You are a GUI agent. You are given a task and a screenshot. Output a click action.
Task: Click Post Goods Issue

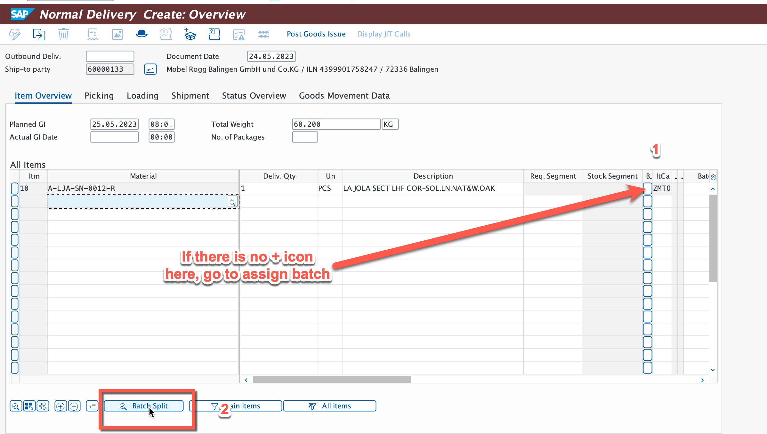(x=316, y=34)
